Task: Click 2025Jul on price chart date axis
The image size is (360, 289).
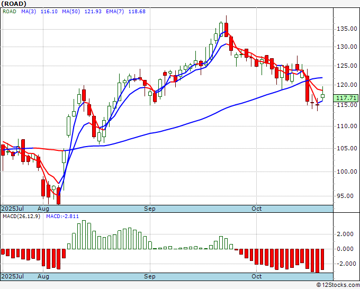Action: (x=13, y=209)
